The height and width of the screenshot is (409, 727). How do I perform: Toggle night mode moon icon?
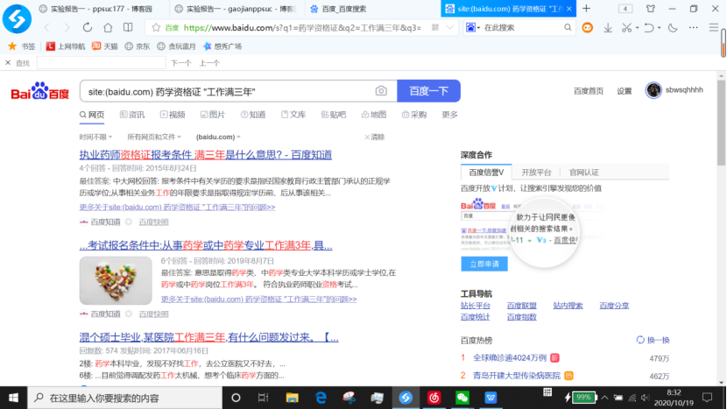coord(673,28)
